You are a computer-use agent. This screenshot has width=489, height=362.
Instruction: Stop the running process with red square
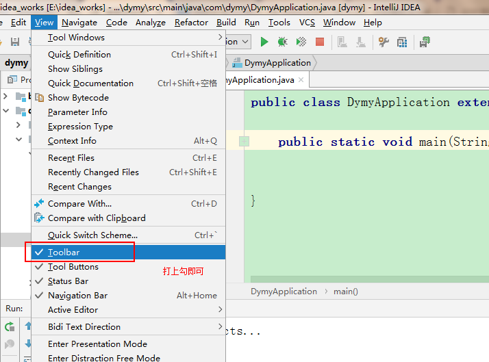[320, 42]
